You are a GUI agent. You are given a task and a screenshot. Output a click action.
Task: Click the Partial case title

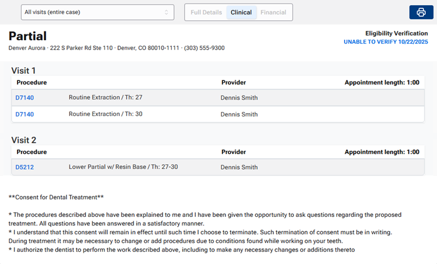[x=27, y=36]
